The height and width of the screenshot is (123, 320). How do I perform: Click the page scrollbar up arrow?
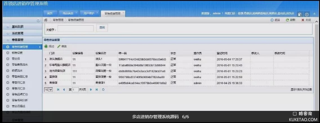click(x=317, y=21)
